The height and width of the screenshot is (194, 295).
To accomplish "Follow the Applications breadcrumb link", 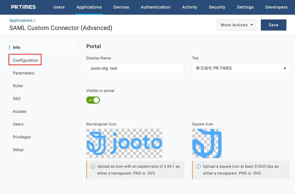I will point(21,20).
